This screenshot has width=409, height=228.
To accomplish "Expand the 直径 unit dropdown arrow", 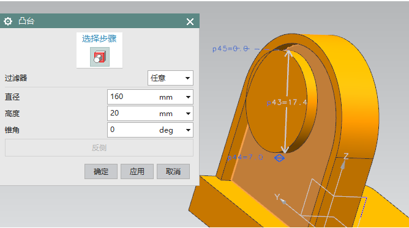I will 188,97.
